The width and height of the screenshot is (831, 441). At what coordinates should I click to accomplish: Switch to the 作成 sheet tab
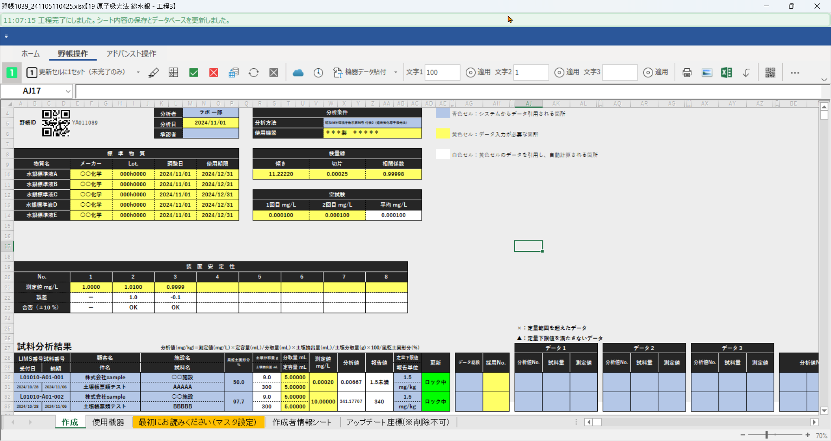(70, 422)
